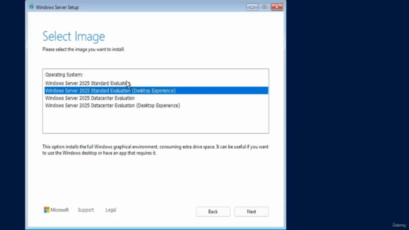Select Windows Server 2025 Standard Evaluation core option

point(156,83)
